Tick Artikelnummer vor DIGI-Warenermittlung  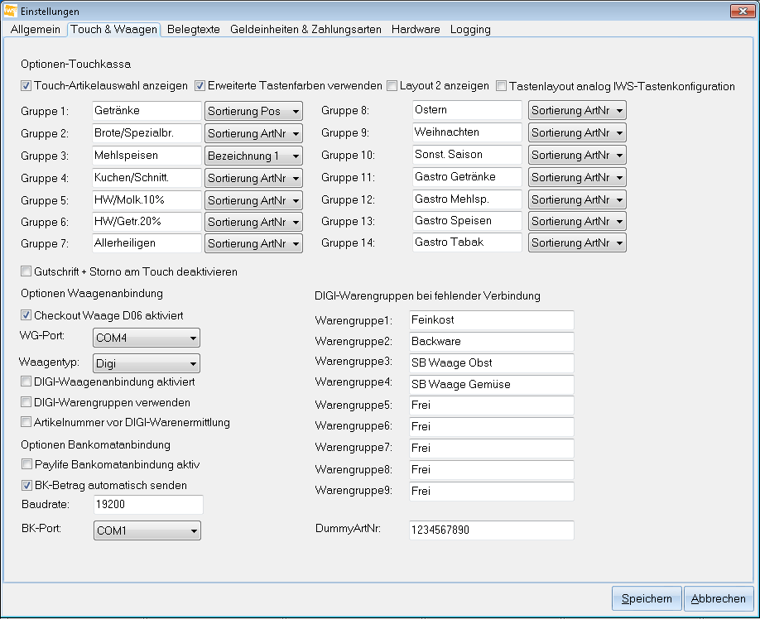[x=26, y=422]
